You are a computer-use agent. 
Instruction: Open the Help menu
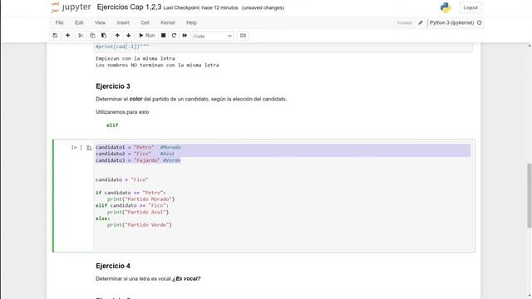click(x=191, y=22)
